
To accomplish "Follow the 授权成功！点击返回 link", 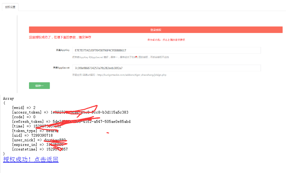I will click(31, 159).
